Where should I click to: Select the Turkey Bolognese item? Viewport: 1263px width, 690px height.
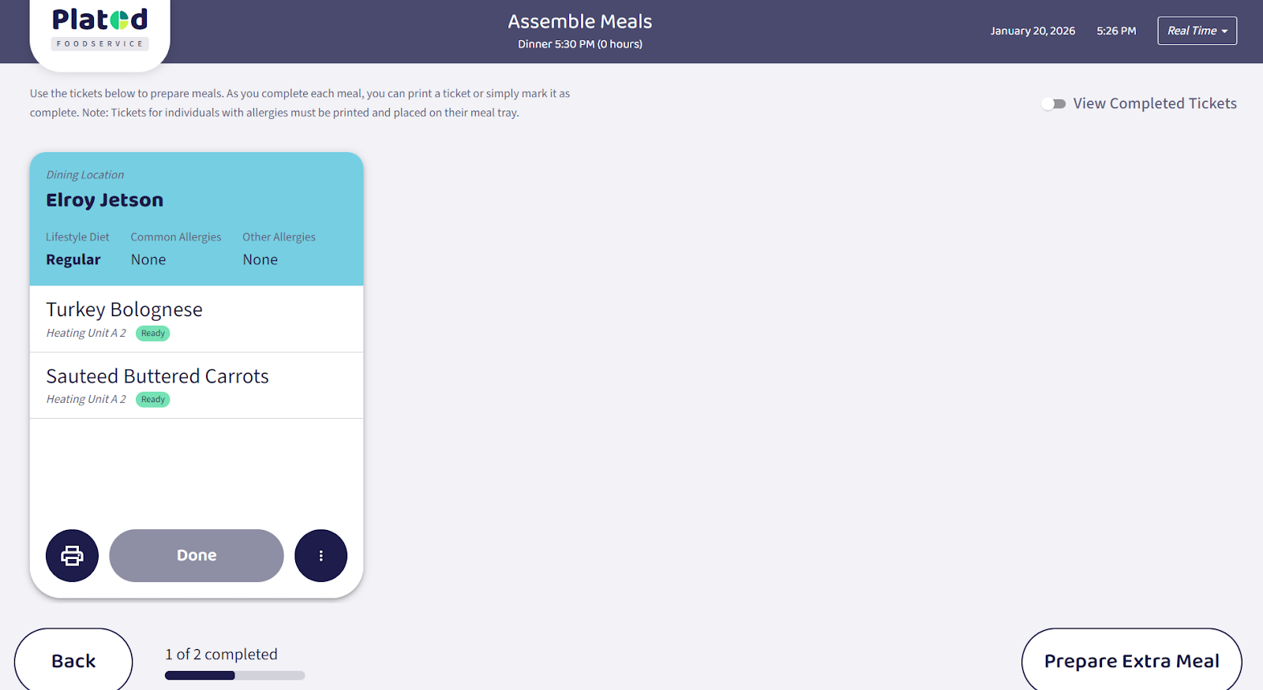(124, 310)
